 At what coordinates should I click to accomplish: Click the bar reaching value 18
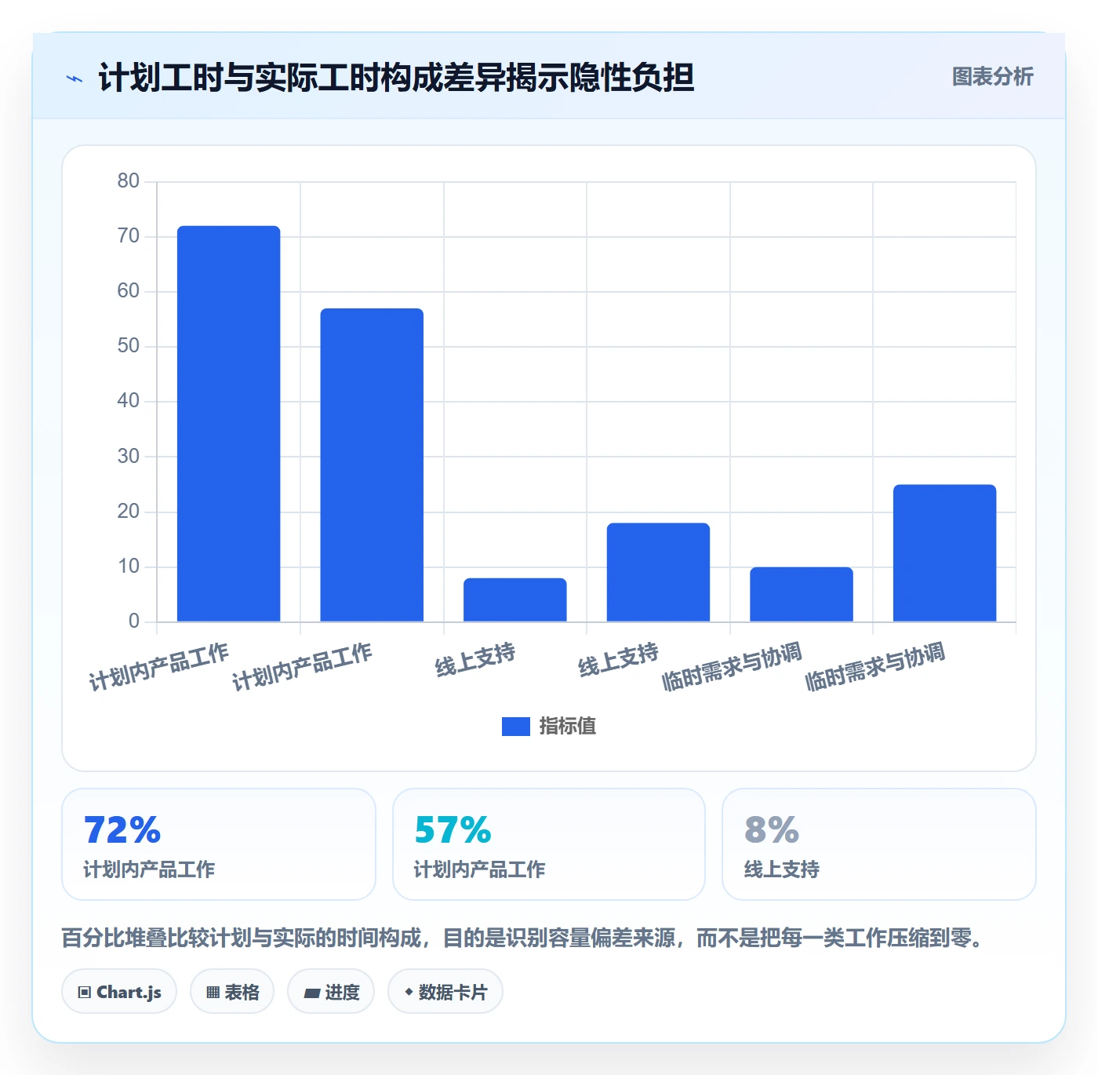pyautogui.click(x=658, y=573)
